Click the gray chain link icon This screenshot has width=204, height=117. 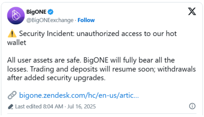pyautogui.click(x=12, y=95)
